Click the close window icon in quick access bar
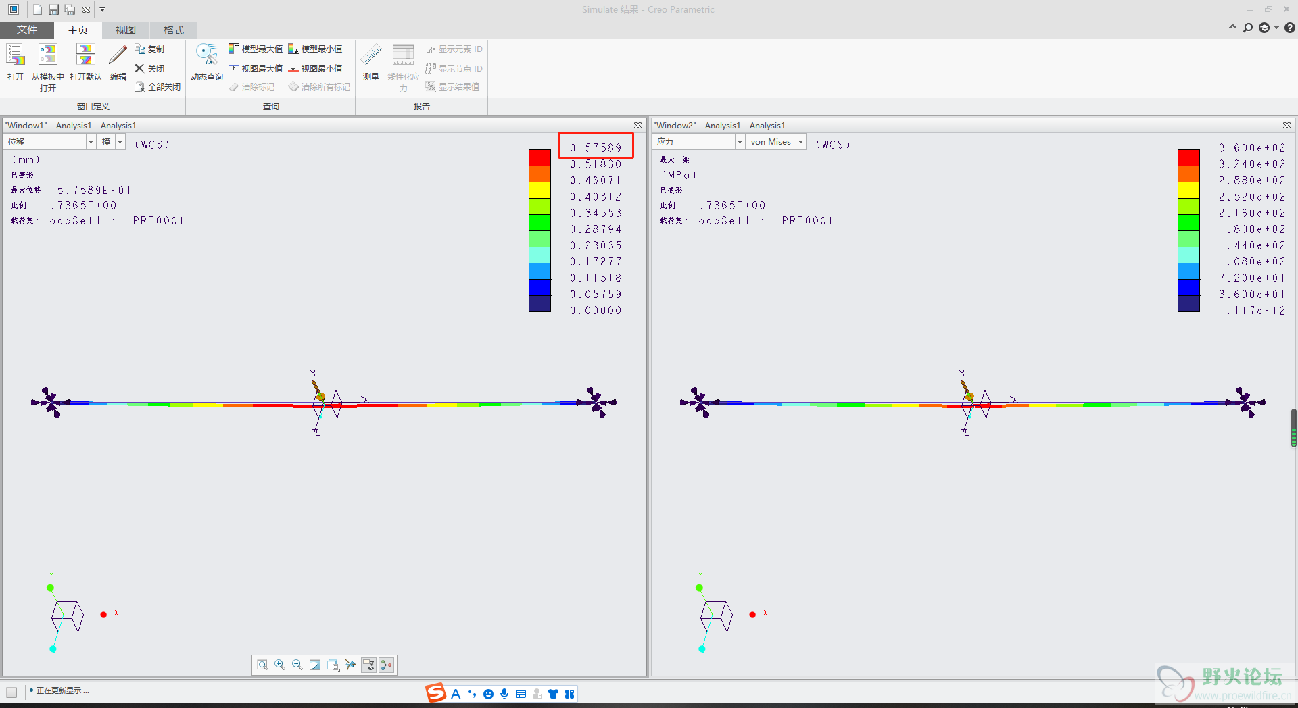 [x=86, y=9]
